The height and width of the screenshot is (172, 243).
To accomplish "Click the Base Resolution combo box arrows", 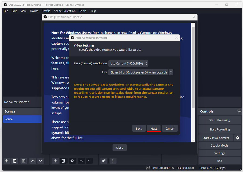I will 146,63.
